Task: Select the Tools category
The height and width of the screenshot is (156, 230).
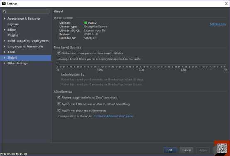Action: pos(11,52)
